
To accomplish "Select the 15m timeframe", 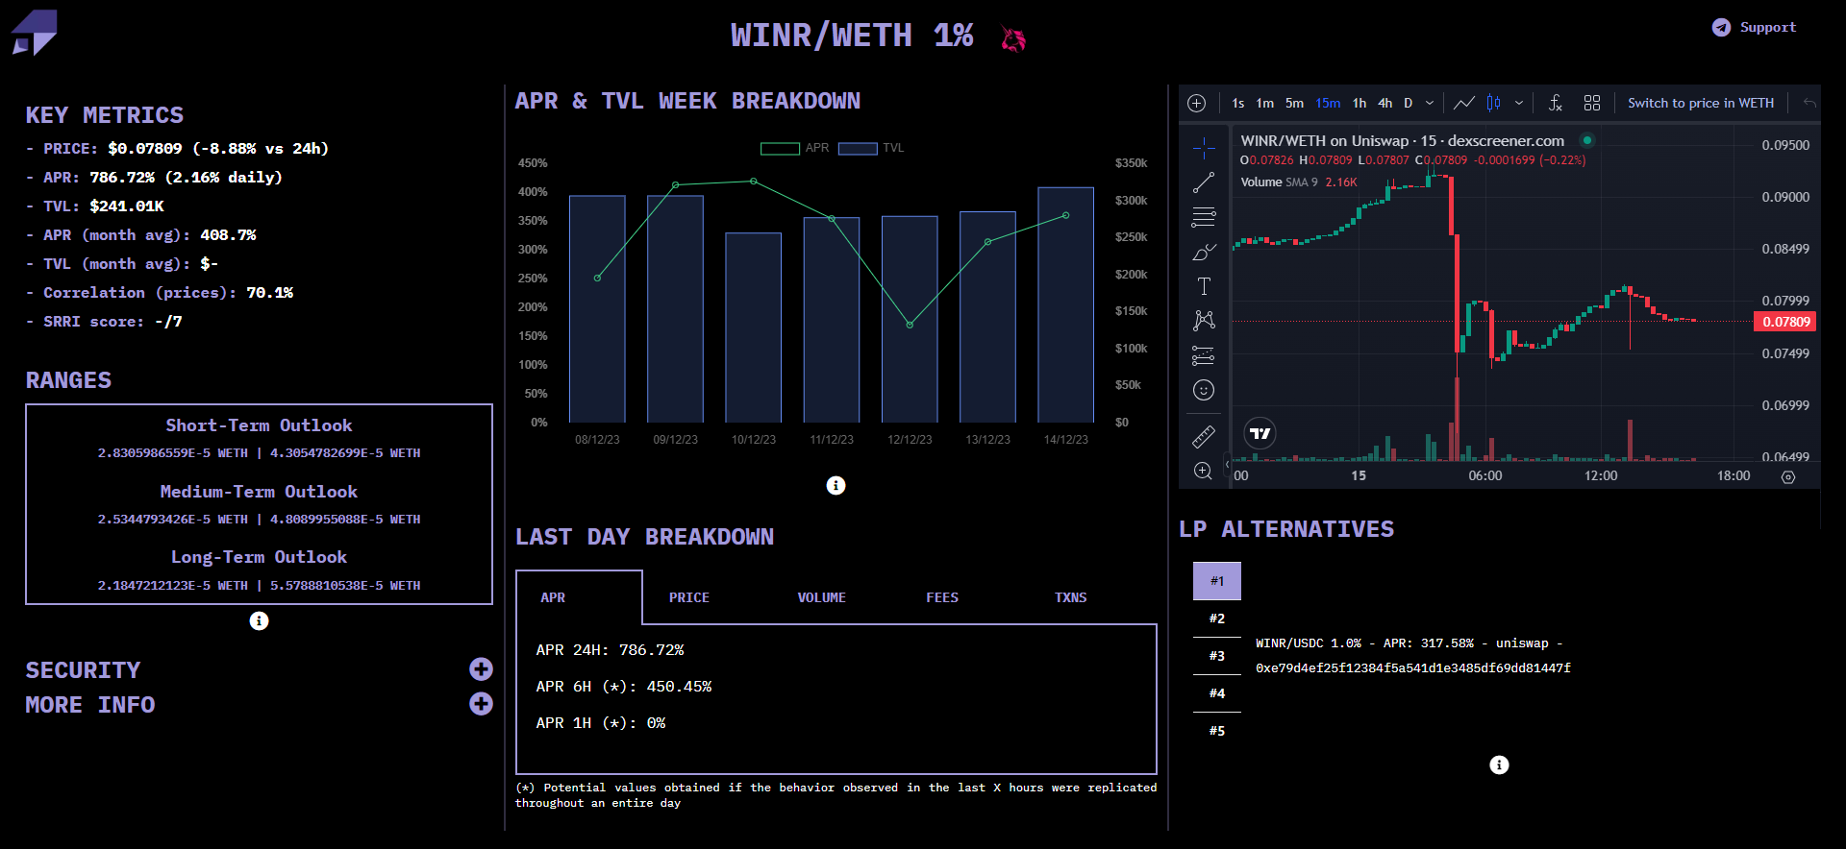I will tap(1328, 103).
